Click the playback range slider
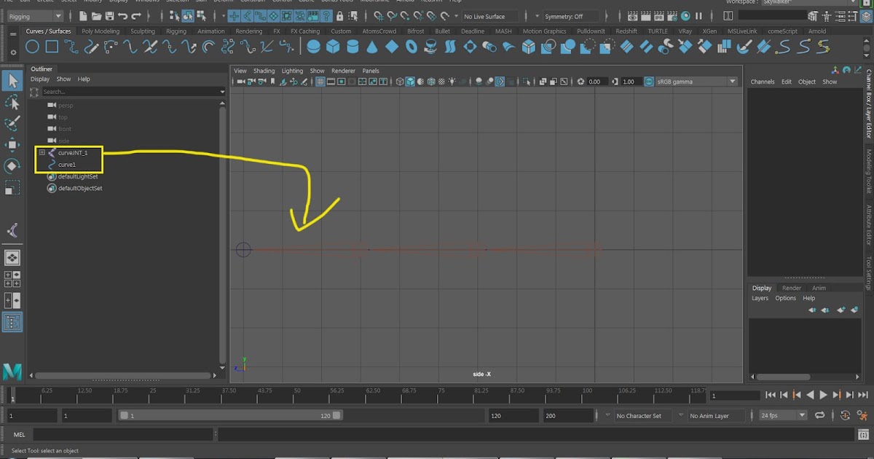Image resolution: width=874 pixels, height=459 pixels. (229, 415)
